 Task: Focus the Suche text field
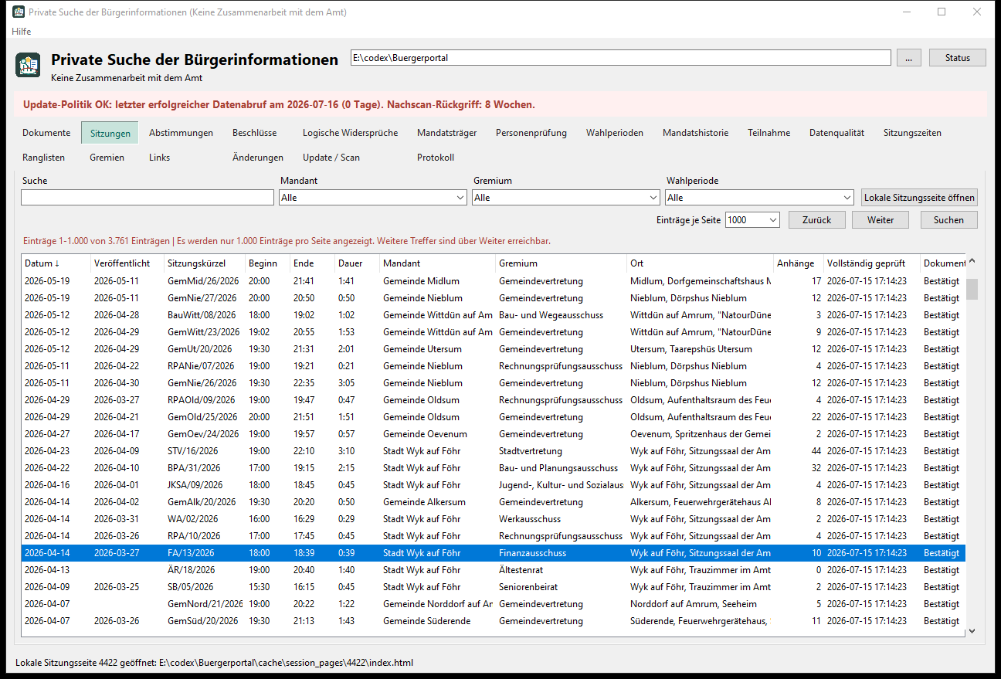(148, 198)
